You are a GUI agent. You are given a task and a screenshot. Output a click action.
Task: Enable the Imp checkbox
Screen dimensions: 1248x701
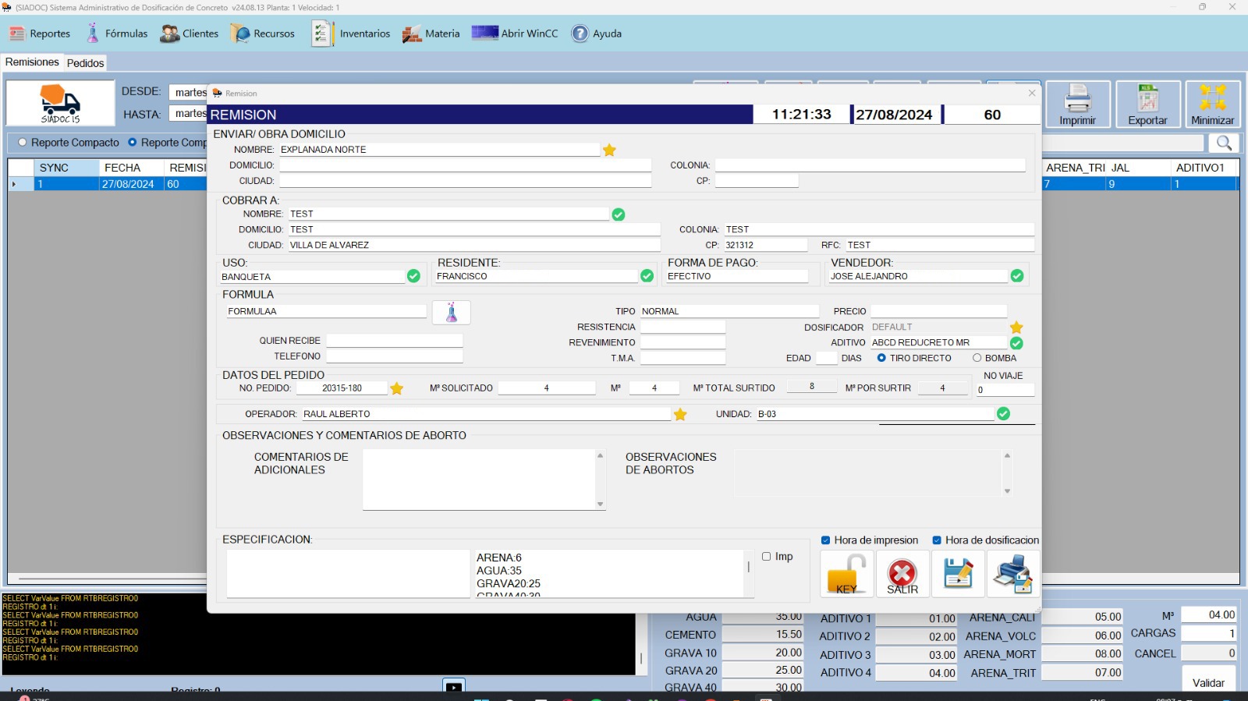pyautogui.click(x=767, y=557)
